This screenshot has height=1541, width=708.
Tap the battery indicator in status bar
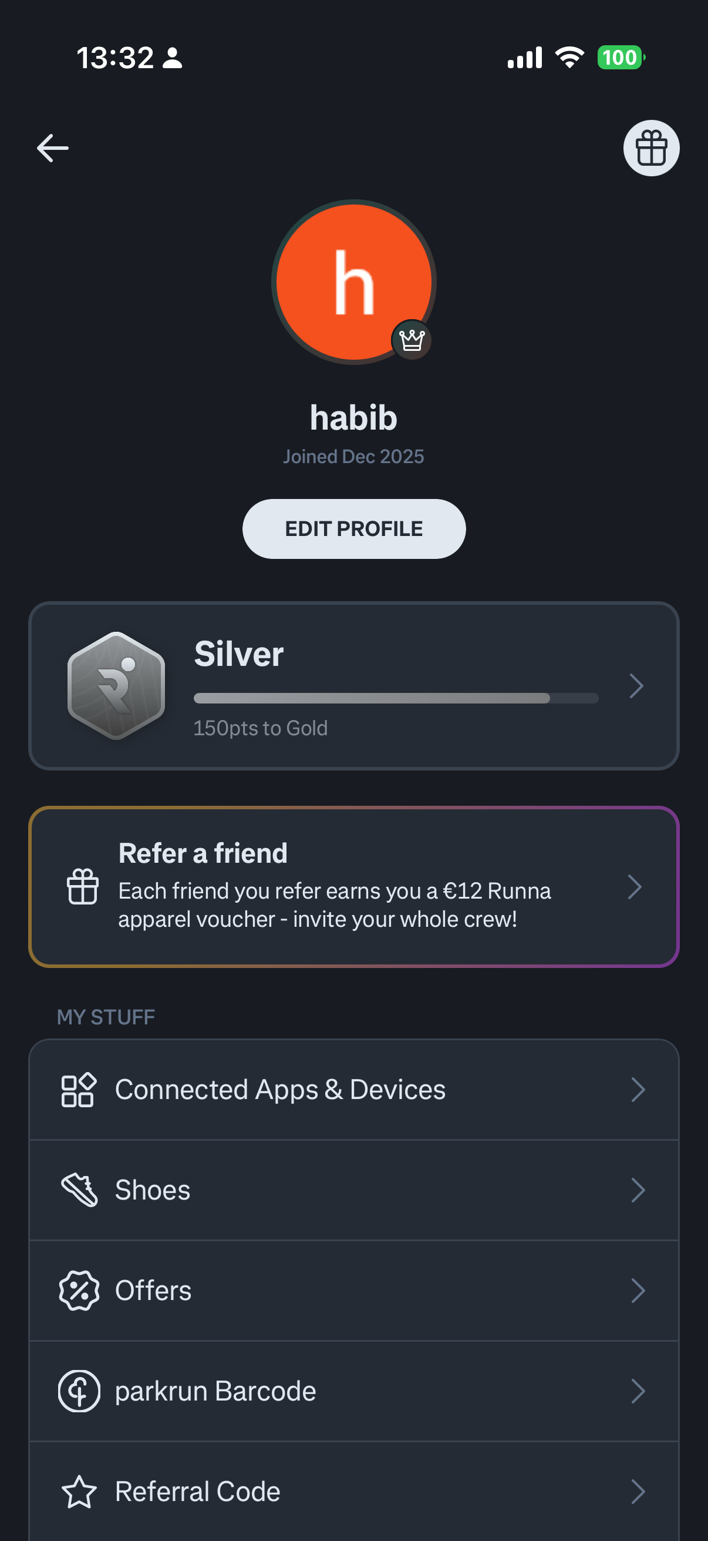(621, 58)
